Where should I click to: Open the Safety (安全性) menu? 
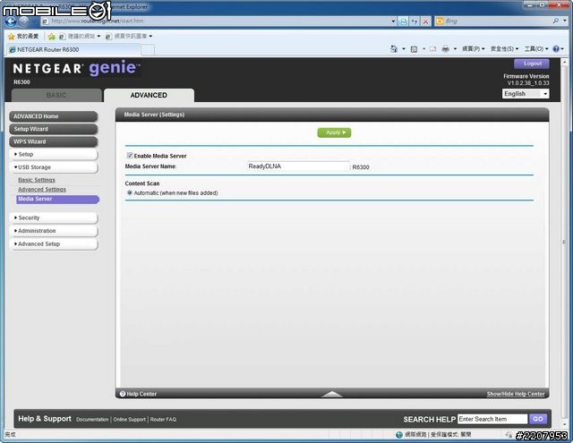pos(504,48)
